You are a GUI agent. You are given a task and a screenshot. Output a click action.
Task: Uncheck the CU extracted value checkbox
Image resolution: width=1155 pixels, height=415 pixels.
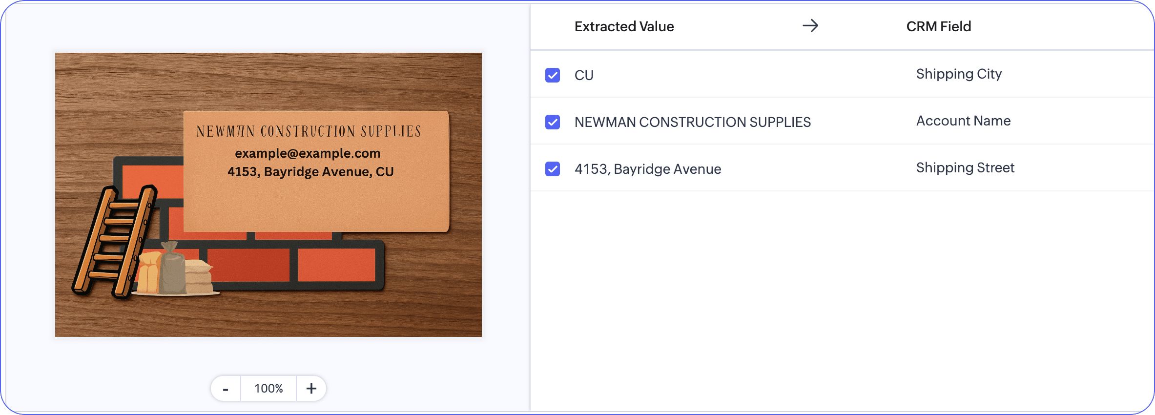click(x=553, y=75)
